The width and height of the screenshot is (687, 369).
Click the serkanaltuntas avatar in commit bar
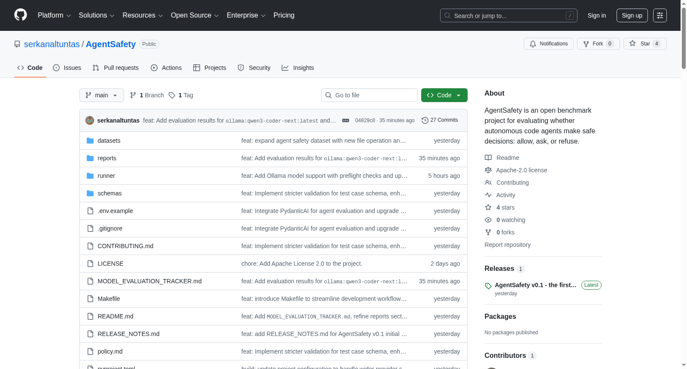click(90, 120)
